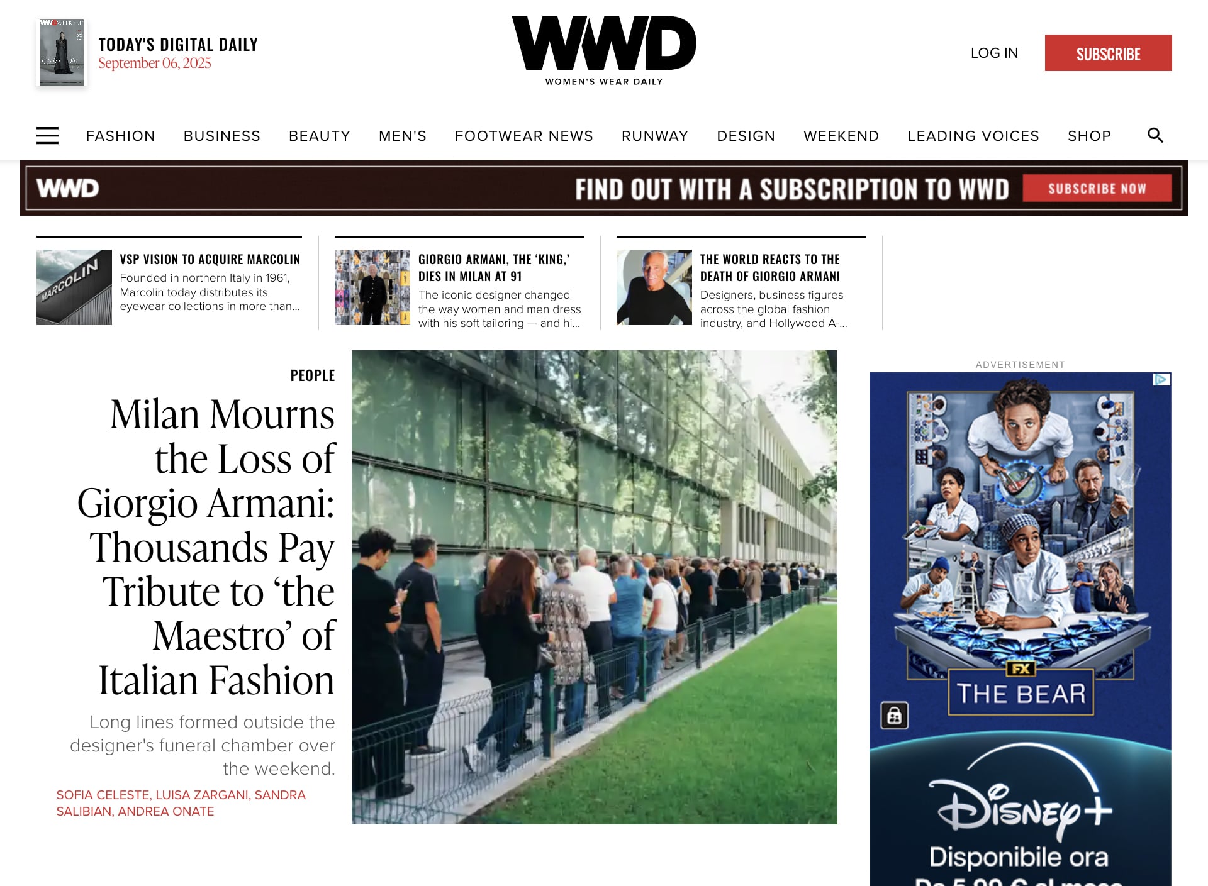Open the Leading Voices menu
The width and height of the screenshot is (1208, 886).
coord(973,136)
